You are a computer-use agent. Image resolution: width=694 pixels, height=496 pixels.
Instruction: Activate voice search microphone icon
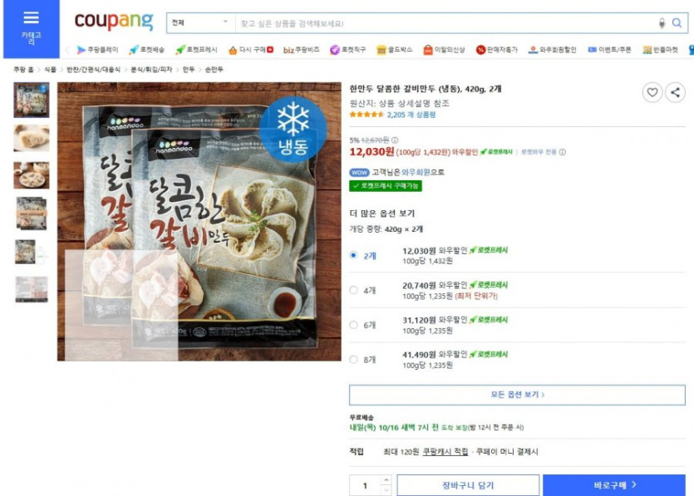point(662,23)
